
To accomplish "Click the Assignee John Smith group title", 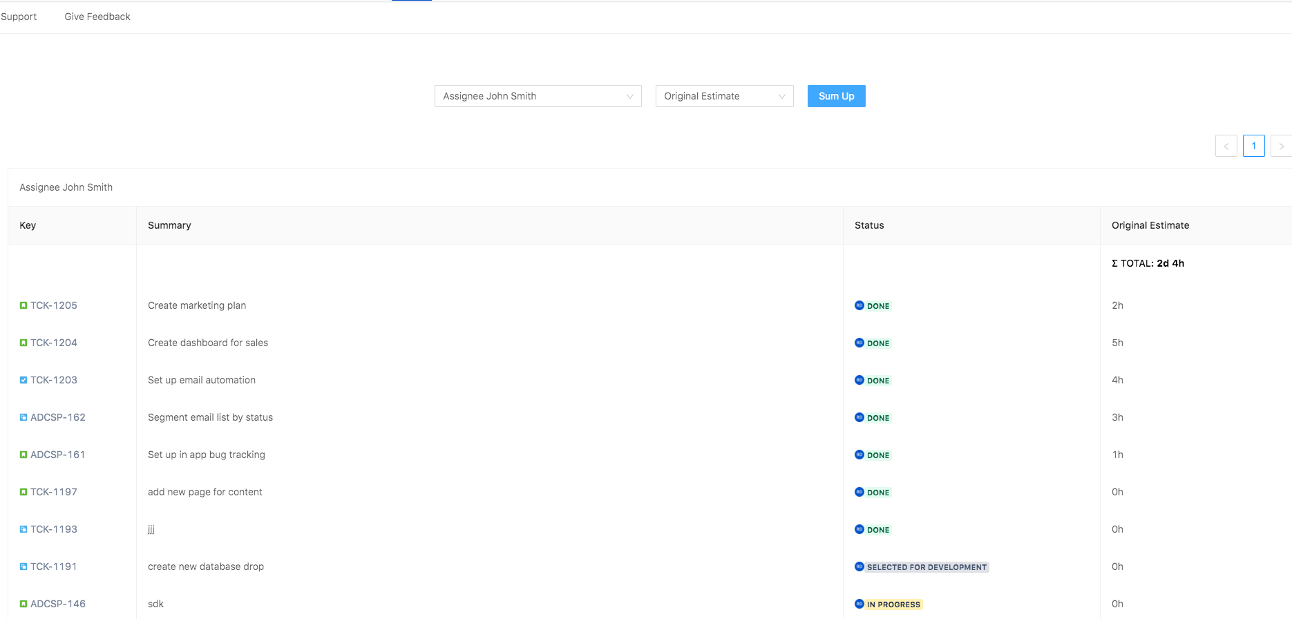I will coord(66,187).
